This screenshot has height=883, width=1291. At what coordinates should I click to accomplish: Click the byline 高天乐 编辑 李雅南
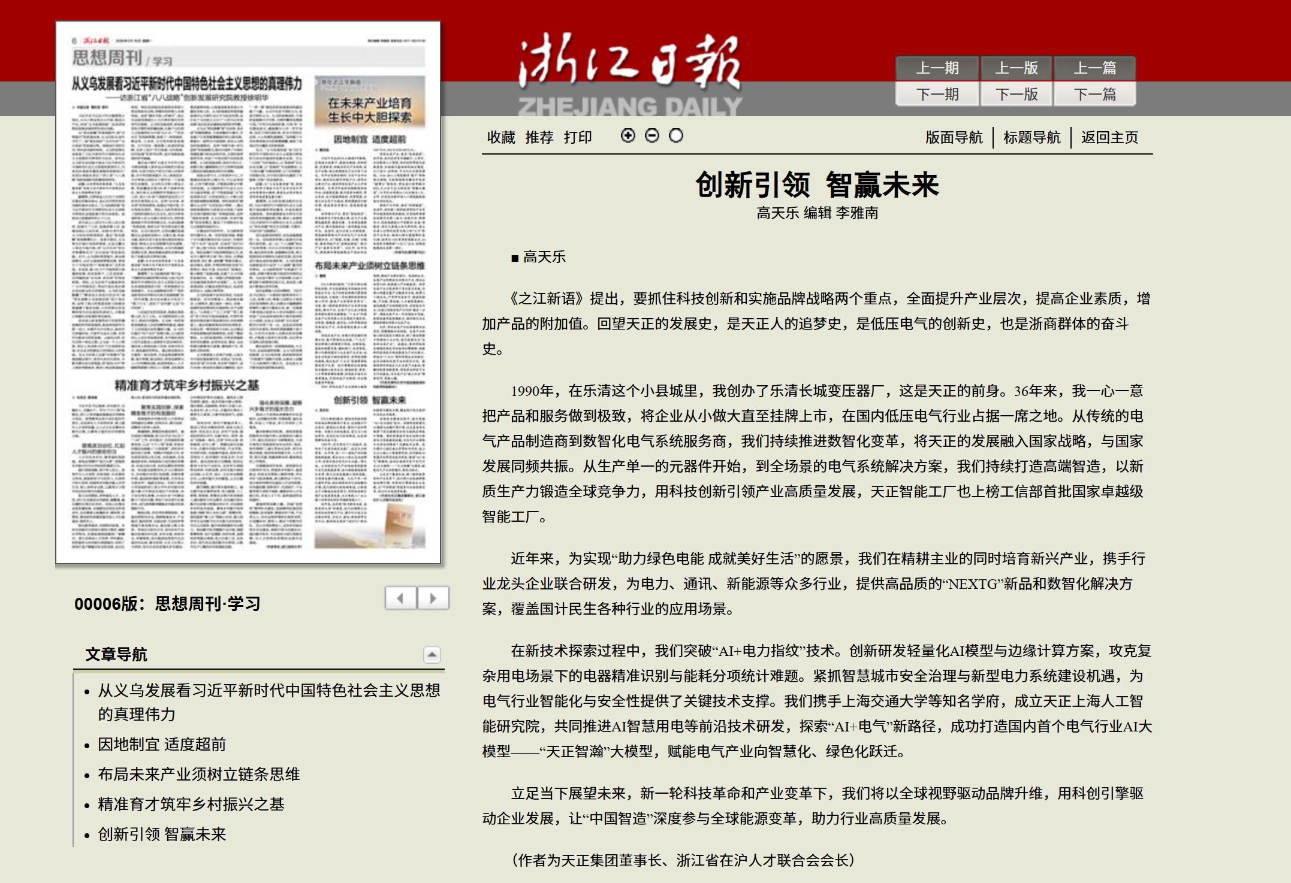coord(817,213)
